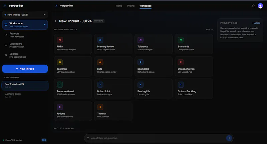This screenshot has width=267, height=144.
Task: Open the Fatigue tool icon
Action: [60, 107]
